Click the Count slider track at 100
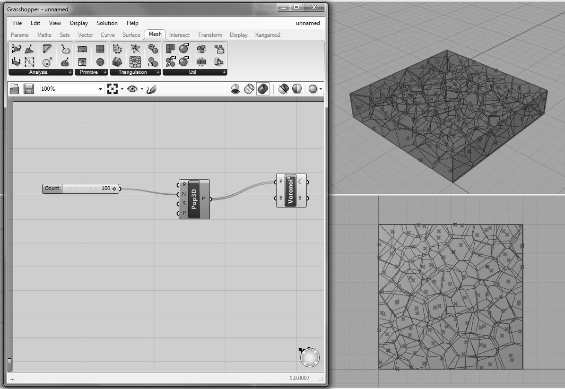Viewport: 565px width, 389px height. click(90, 189)
